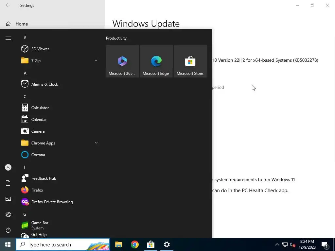This screenshot has height=251, width=335.
Task: Open the network status tray icon
Action: pos(285,244)
